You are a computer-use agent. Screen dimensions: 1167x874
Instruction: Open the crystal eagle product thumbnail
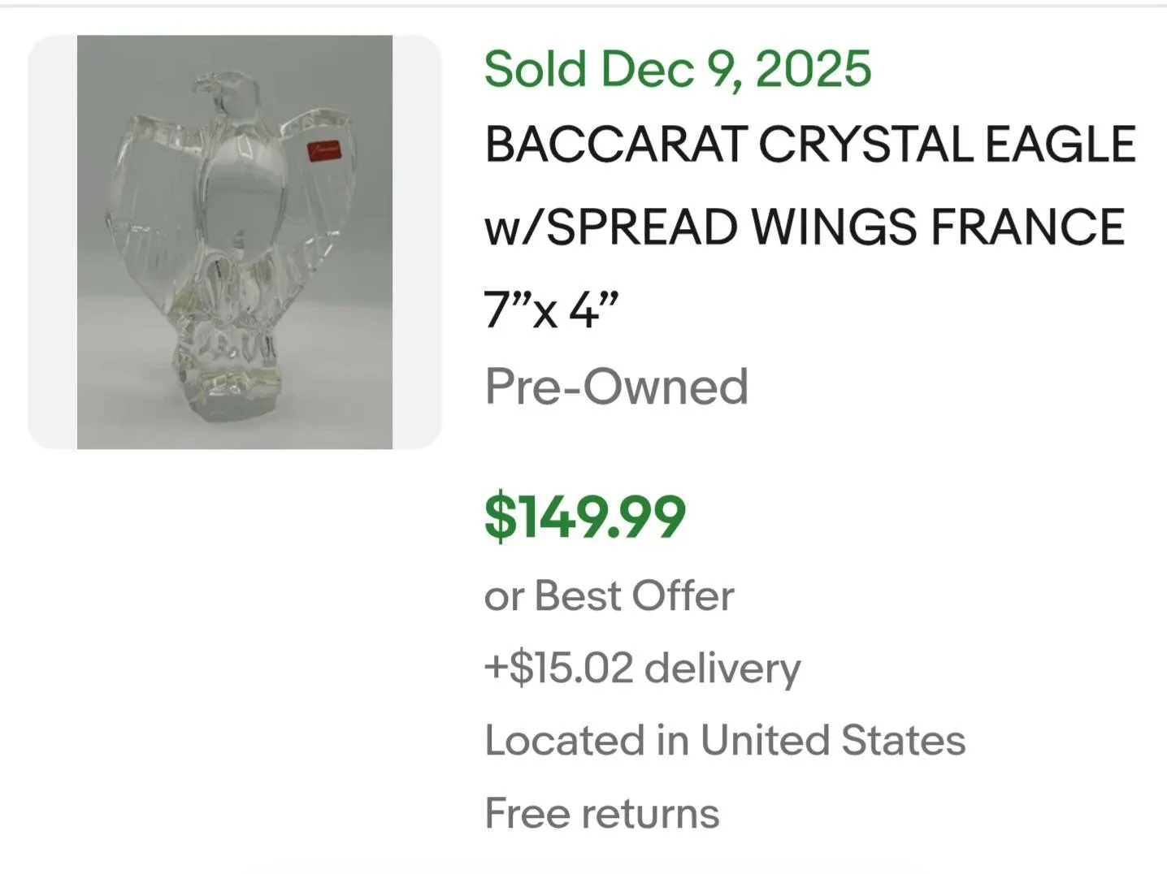pos(234,242)
